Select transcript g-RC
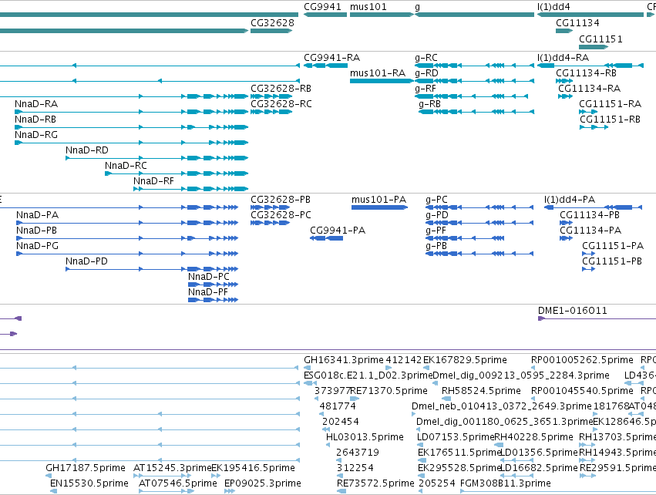The image size is (656, 495). 426,58
